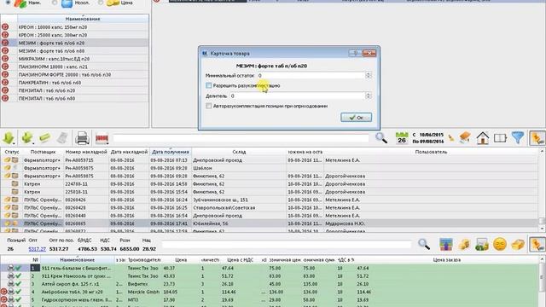Sort by Поставщик column header
The height and width of the screenshot is (307, 546).
click(43, 152)
